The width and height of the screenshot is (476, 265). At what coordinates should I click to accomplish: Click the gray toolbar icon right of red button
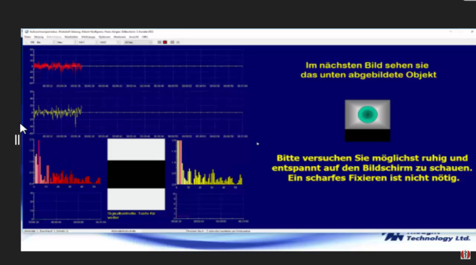click(172, 42)
